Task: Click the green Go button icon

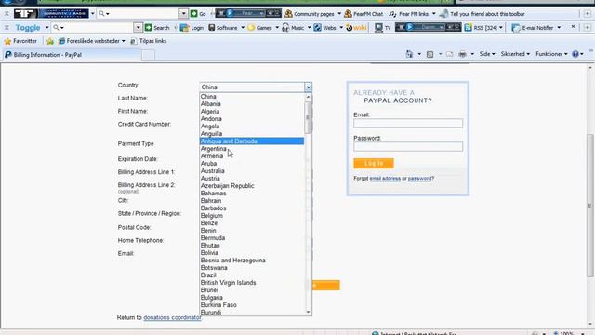Action: (194, 14)
